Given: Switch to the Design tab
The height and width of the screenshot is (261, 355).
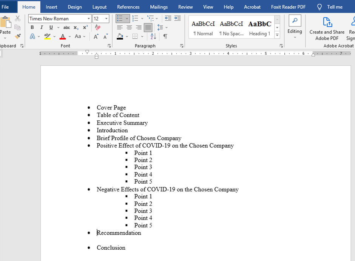Looking at the screenshot, I should (75, 7).
